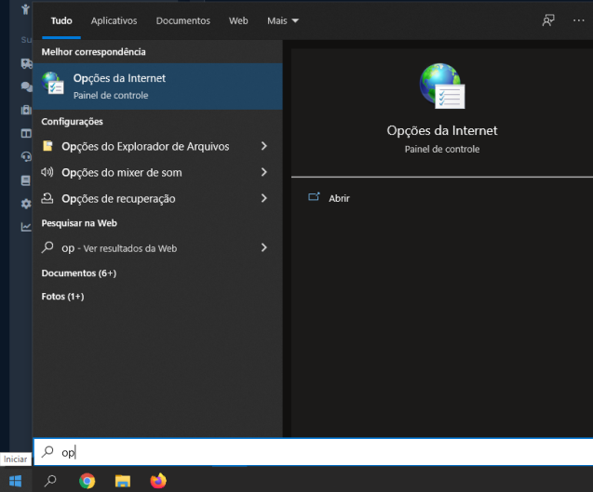Switch to the Web tab

tap(238, 20)
